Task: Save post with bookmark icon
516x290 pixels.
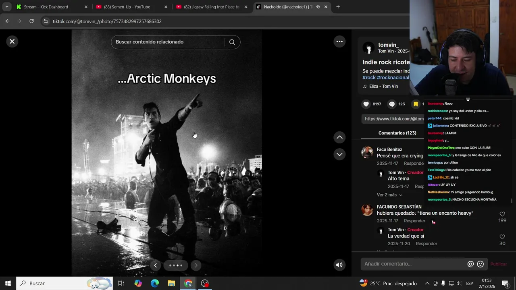Action: tap(416, 104)
